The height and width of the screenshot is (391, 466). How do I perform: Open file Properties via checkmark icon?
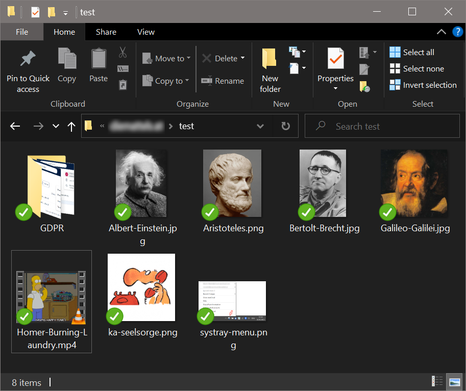point(335,59)
